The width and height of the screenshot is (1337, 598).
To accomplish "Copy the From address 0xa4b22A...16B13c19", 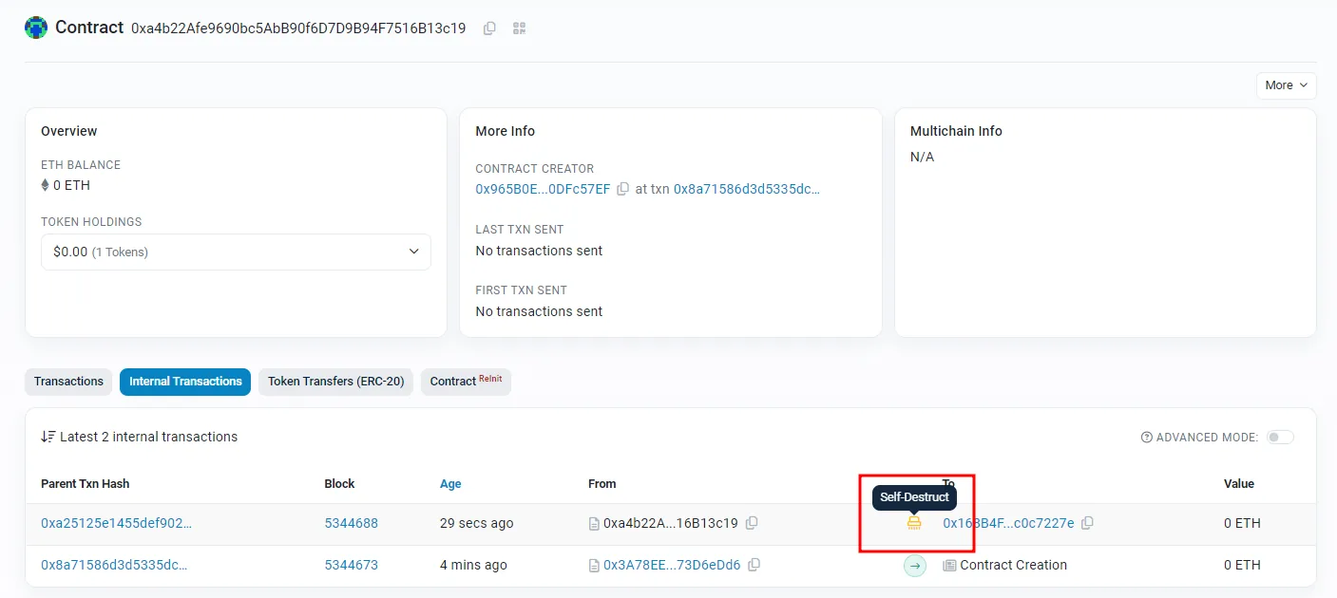I will pos(752,523).
